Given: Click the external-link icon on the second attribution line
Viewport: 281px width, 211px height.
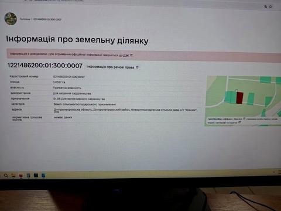Looking at the screenshot, I should [239, 122].
